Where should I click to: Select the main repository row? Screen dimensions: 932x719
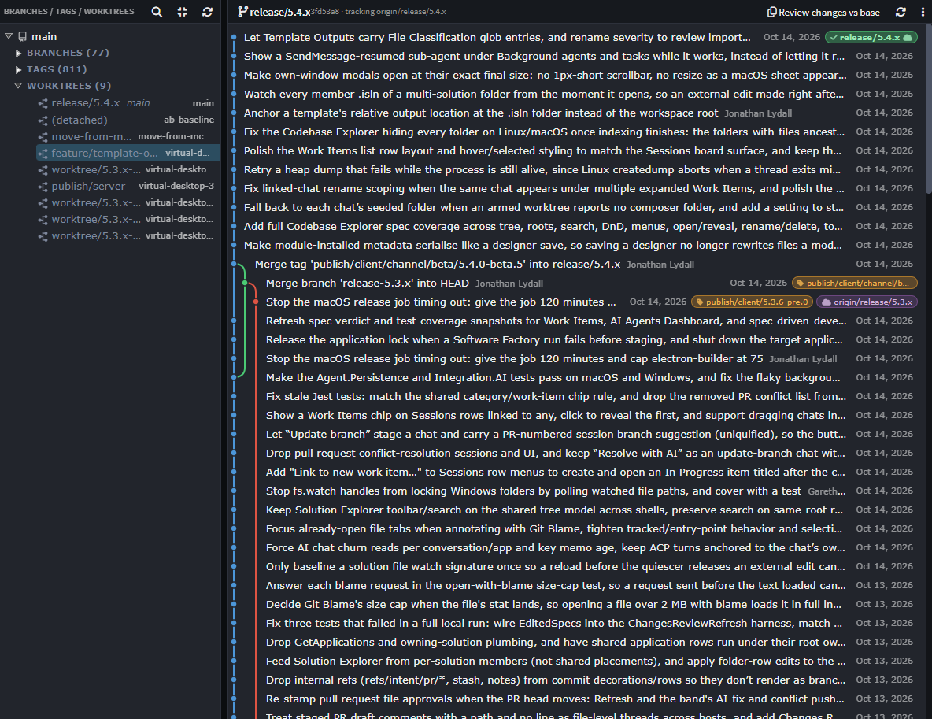110,36
